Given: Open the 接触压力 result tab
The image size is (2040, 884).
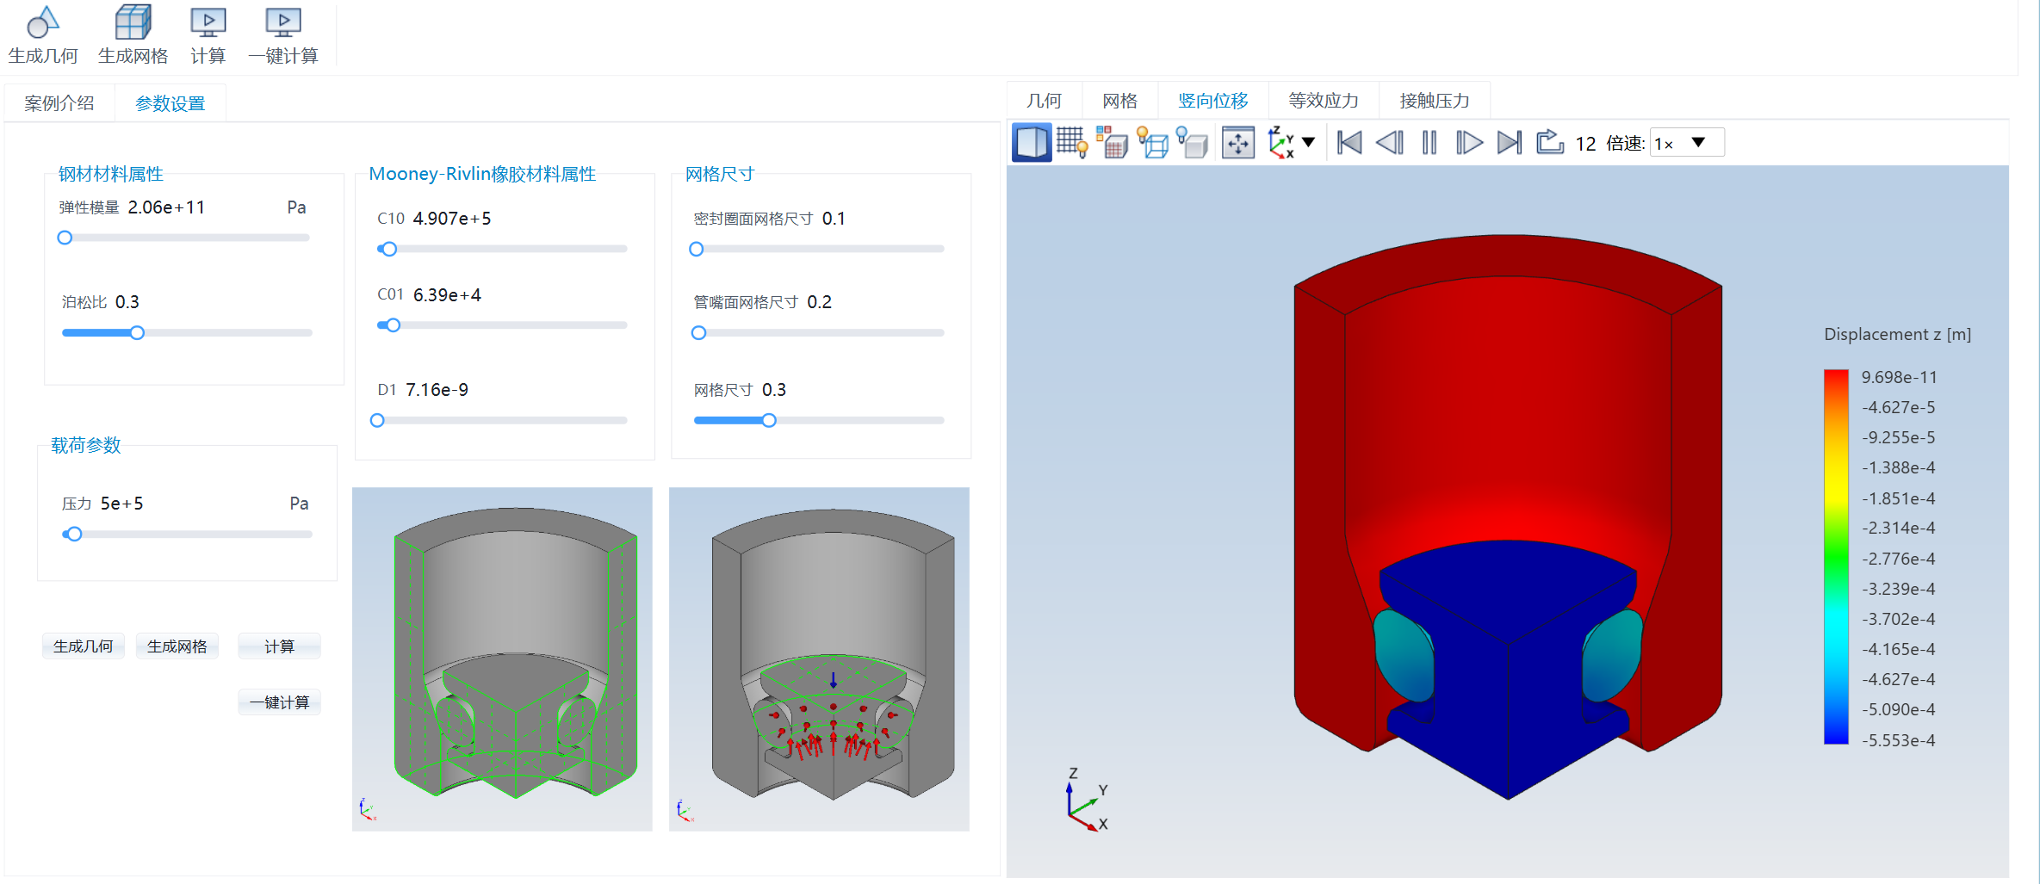Looking at the screenshot, I should (x=1435, y=101).
